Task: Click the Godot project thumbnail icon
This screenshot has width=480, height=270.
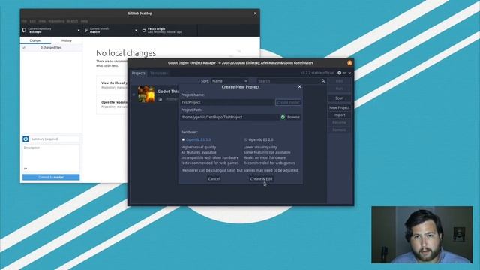Action: click(146, 94)
